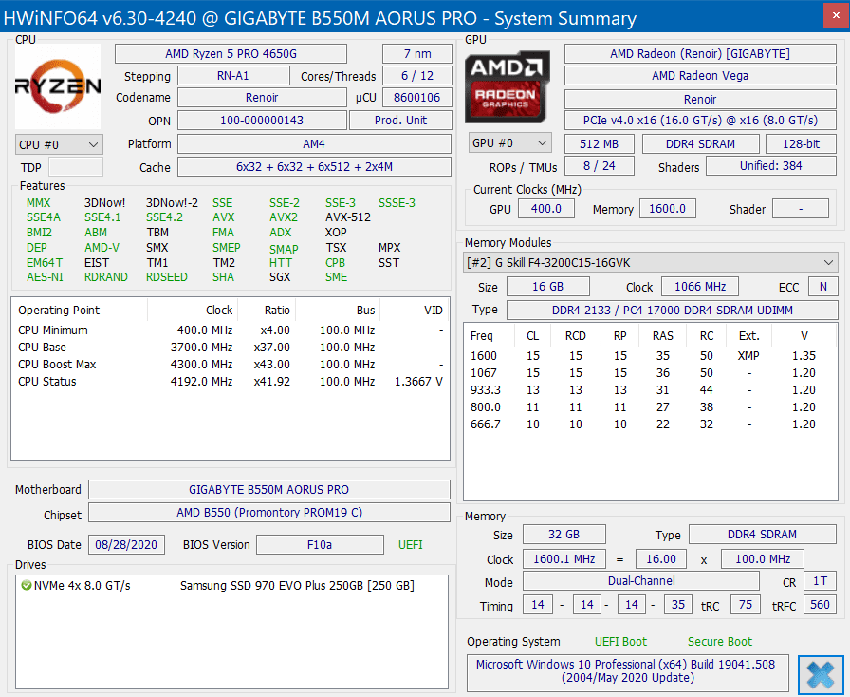Viewport: 850px width, 697px height.
Task: Click the Ryzen CPU logo image
Action: 58,86
